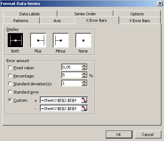Click the custom plus range input field
This screenshot has height=141, width=164.
point(61,100)
